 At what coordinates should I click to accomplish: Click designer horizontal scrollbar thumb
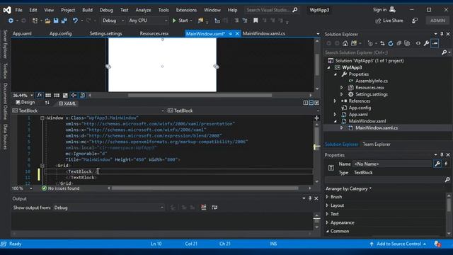pos(200,95)
